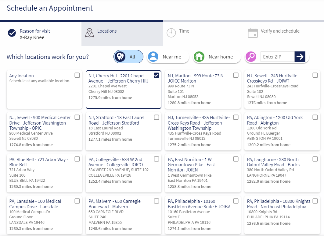Click the green house Near home icon
The height and width of the screenshot is (236, 324).
[199, 57]
